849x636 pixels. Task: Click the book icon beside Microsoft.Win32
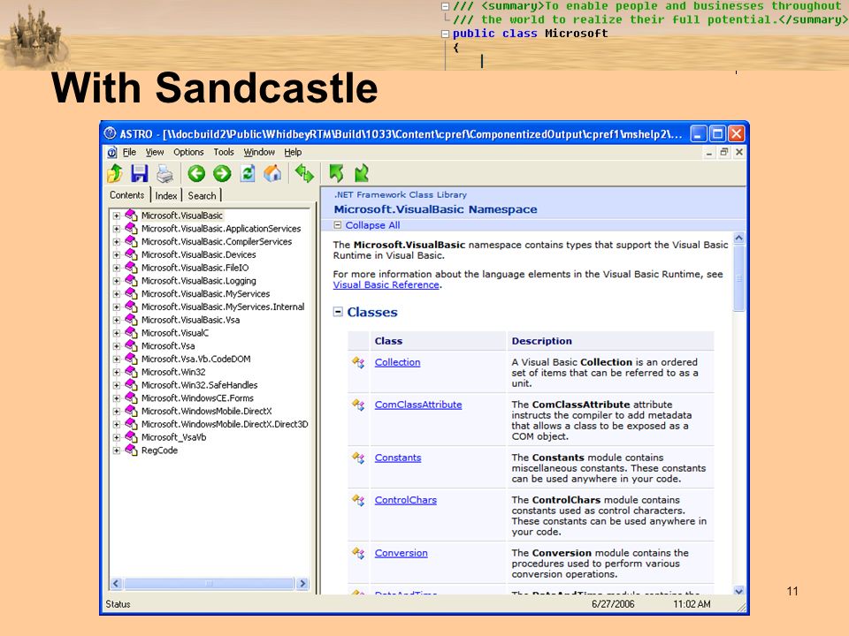[131, 372]
